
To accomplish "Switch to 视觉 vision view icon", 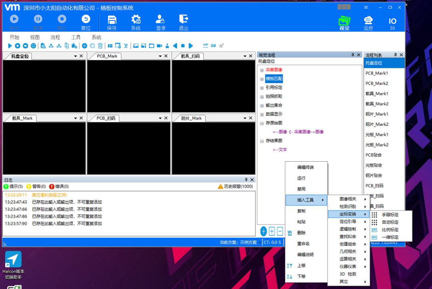I will click(x=344, y=21).
